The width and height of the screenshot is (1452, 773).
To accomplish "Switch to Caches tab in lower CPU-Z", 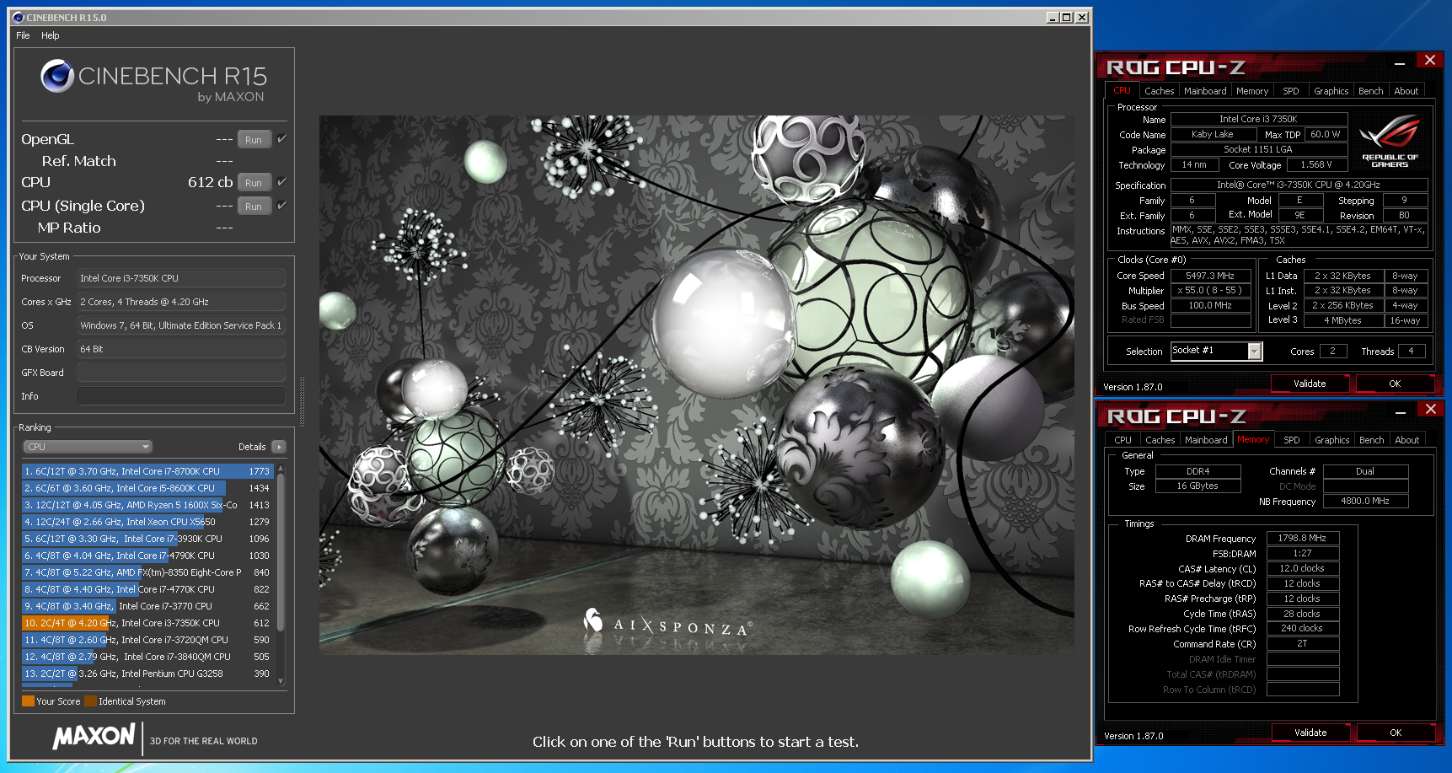I will point(1160,440).
